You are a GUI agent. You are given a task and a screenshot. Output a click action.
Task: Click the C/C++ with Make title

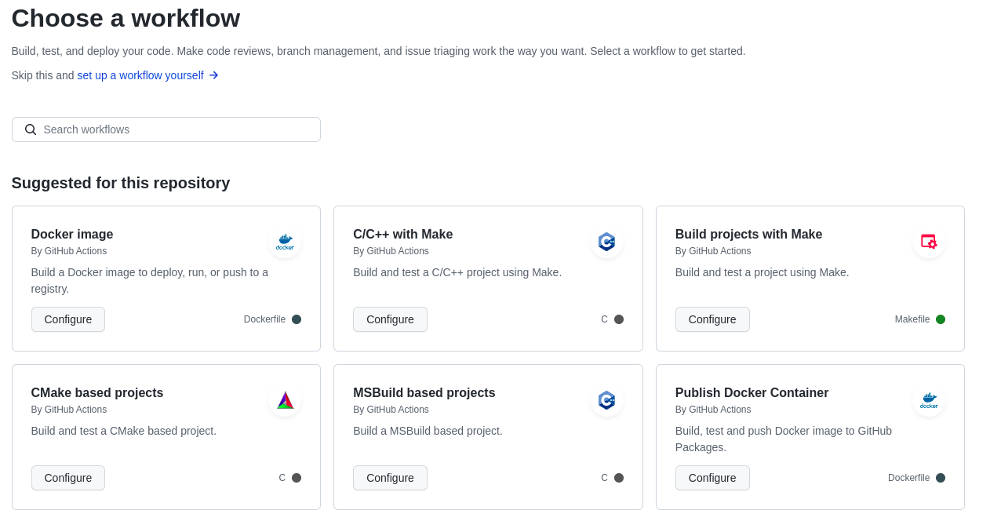[403, 234]
